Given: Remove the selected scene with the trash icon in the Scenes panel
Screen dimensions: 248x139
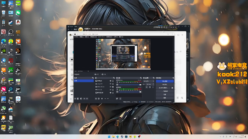Looking at the screenshot, I should (78, 99).
